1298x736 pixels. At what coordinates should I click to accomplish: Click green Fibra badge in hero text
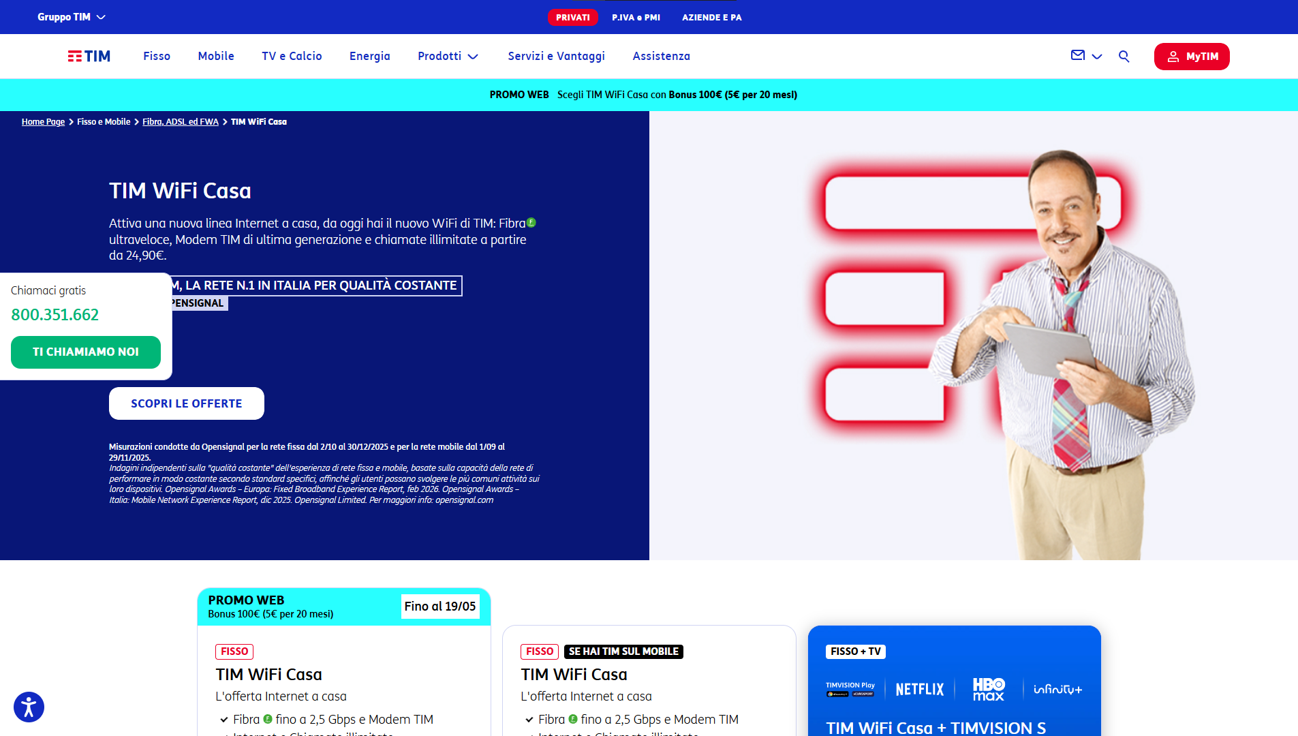531,222
